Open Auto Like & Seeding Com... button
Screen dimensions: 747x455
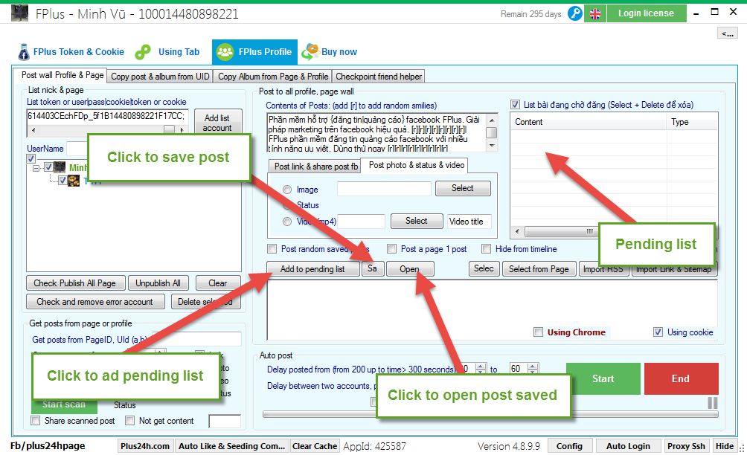point(231,446)
